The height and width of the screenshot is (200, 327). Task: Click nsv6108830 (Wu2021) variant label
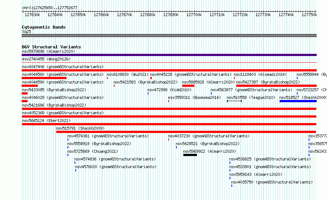coord(127,74)
